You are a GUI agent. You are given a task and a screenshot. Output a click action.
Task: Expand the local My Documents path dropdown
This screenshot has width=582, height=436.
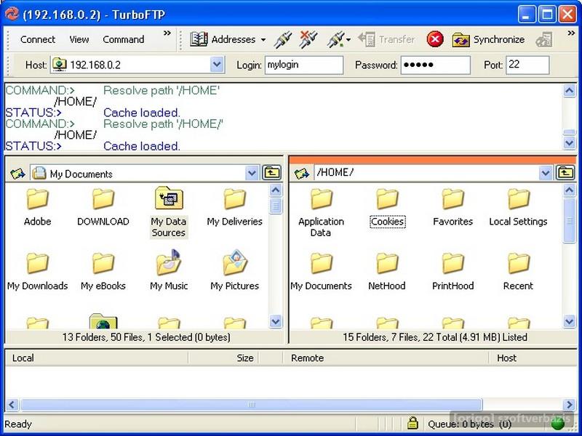point(252,173)
